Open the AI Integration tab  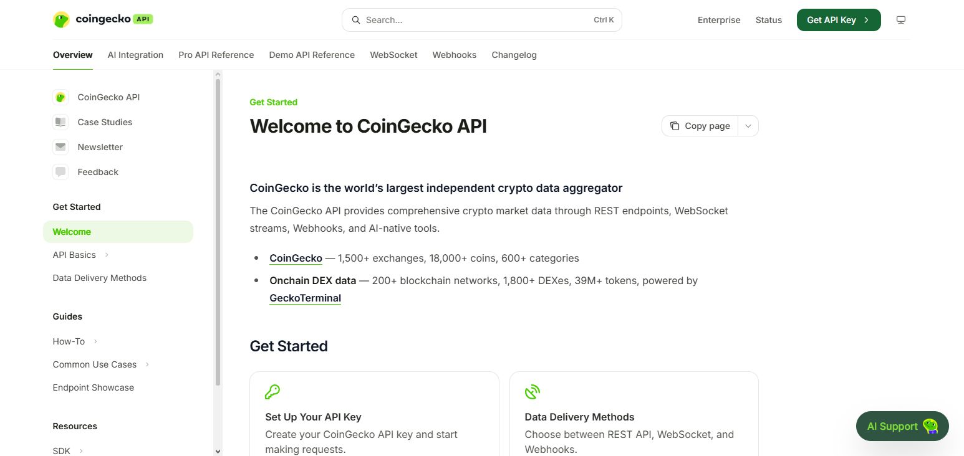coord(135,55)
